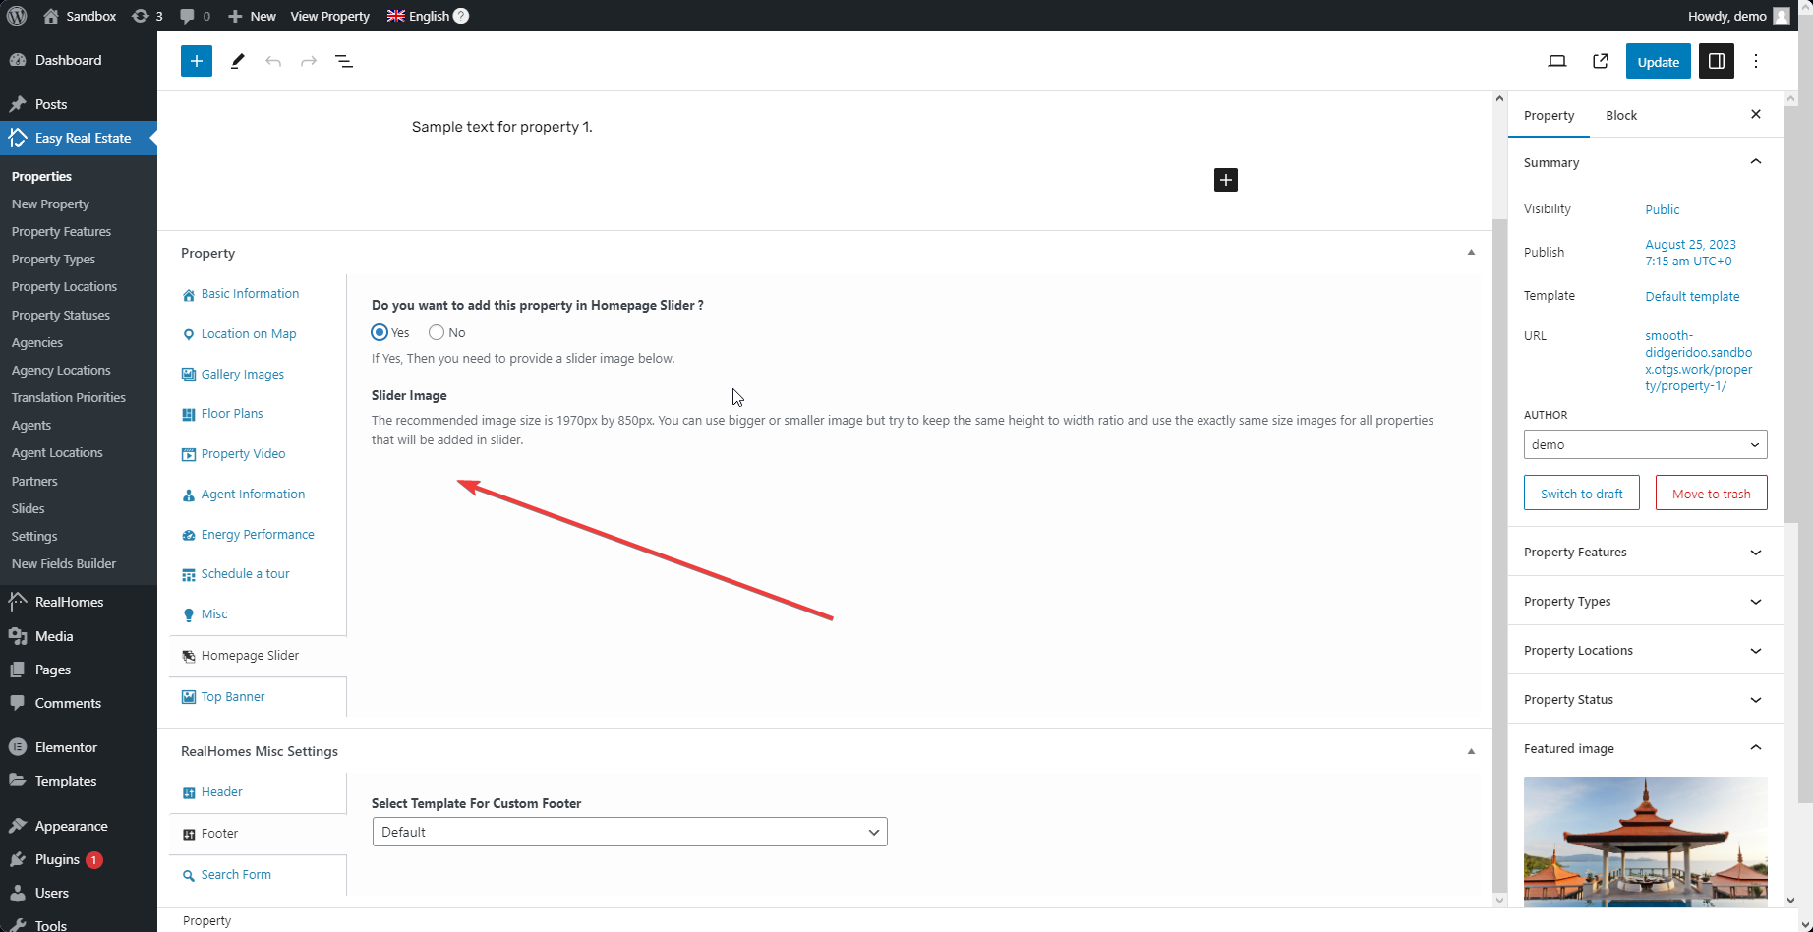The image size is (1813, 932).
Task: Open the Top Banner tab
Action: pyautogui.click(x=232, y=696)
